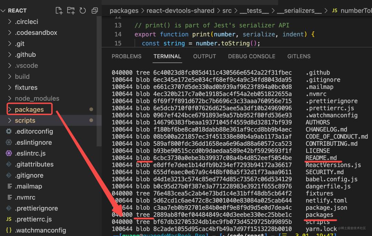Click the JS icon of .prettierrc.js
Viewport: 372px width, 236px height.
[9, 219]
